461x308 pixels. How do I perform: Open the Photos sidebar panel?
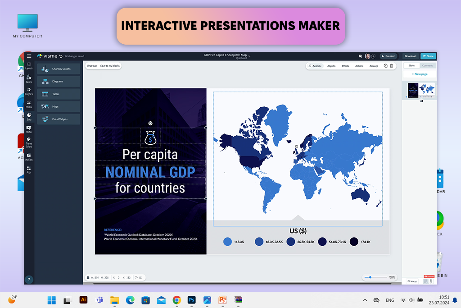point(29,104)
